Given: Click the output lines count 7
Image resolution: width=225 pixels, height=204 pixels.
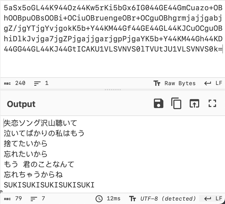Looking at the screenshot, I should coord(38,198).
